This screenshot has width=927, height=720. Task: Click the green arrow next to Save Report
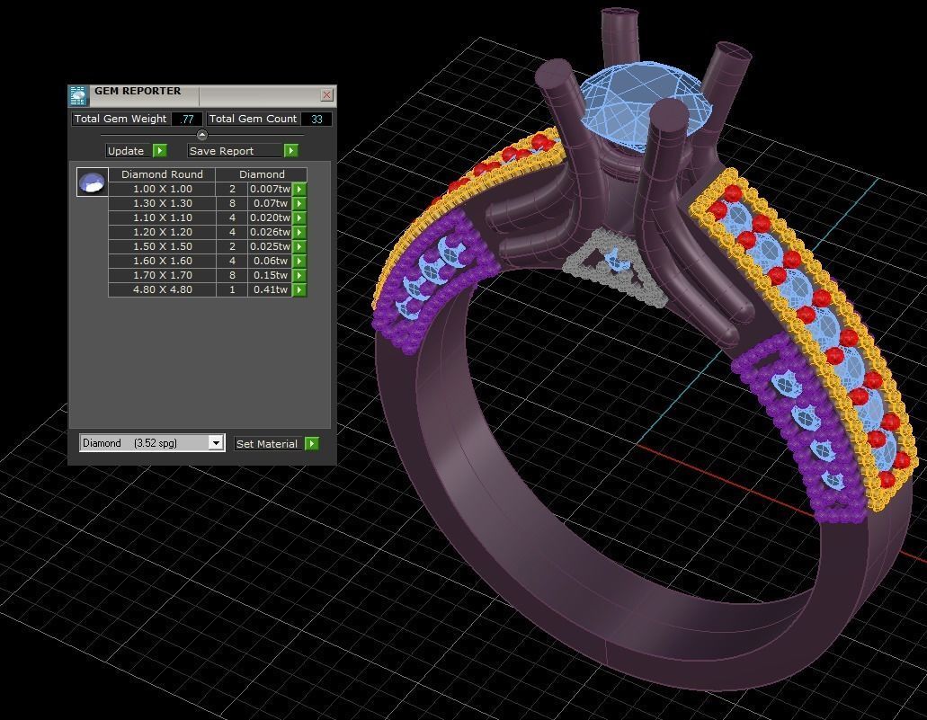(291, 151)
